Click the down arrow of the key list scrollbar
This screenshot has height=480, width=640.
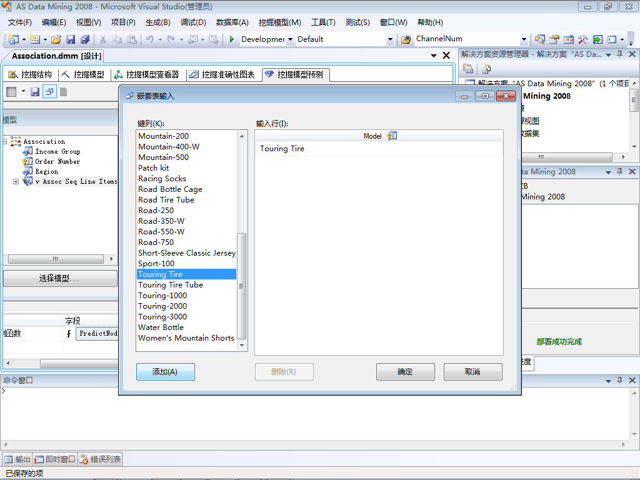pos(242,345)
